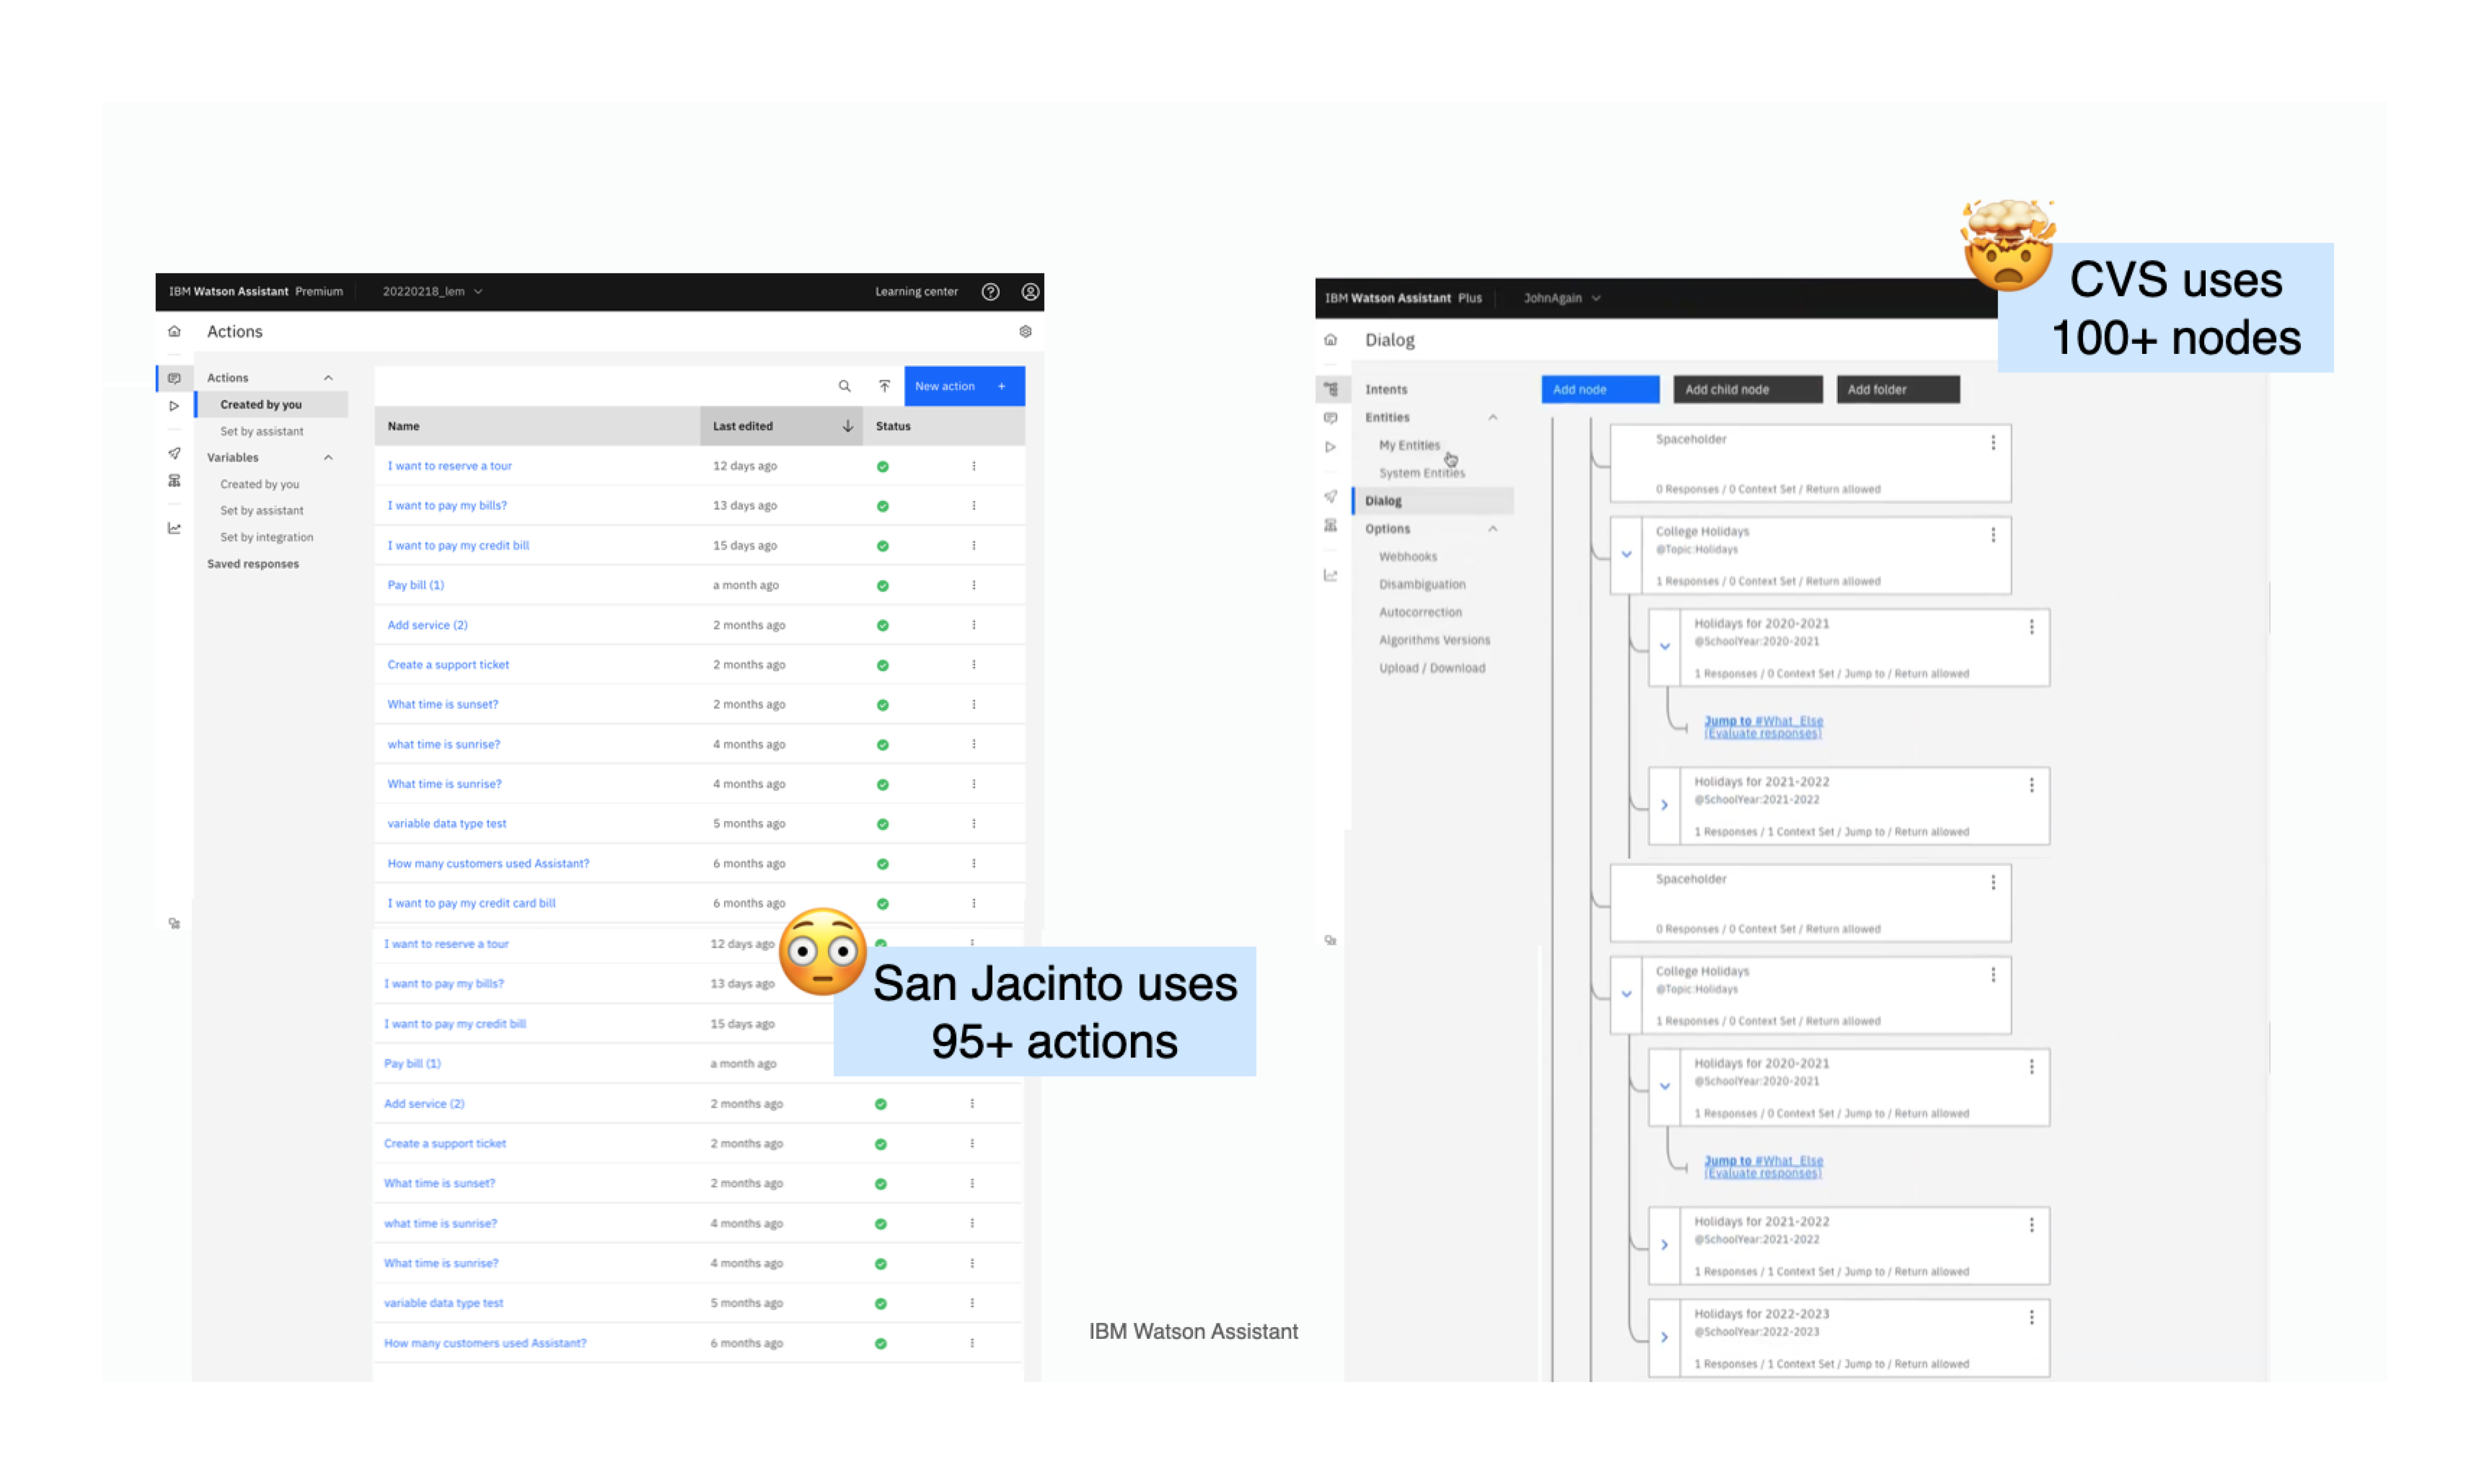Click the New action button
This screenshot has width=2489, height=1484.
tap(964, 386)
